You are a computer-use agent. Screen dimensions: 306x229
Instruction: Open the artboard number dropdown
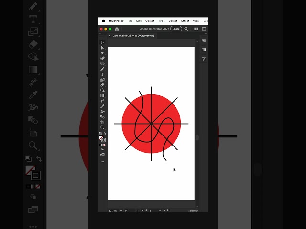(x=160, y=211)
